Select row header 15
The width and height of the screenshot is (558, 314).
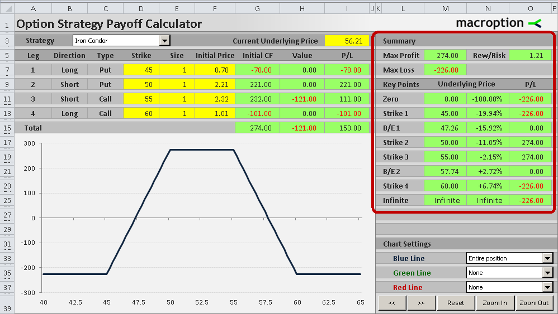7,128
